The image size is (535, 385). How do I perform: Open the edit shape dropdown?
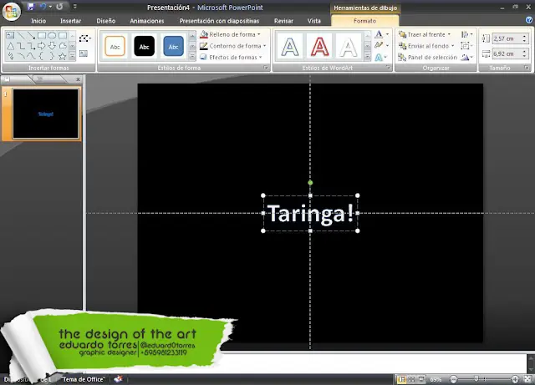click(84, 38)
